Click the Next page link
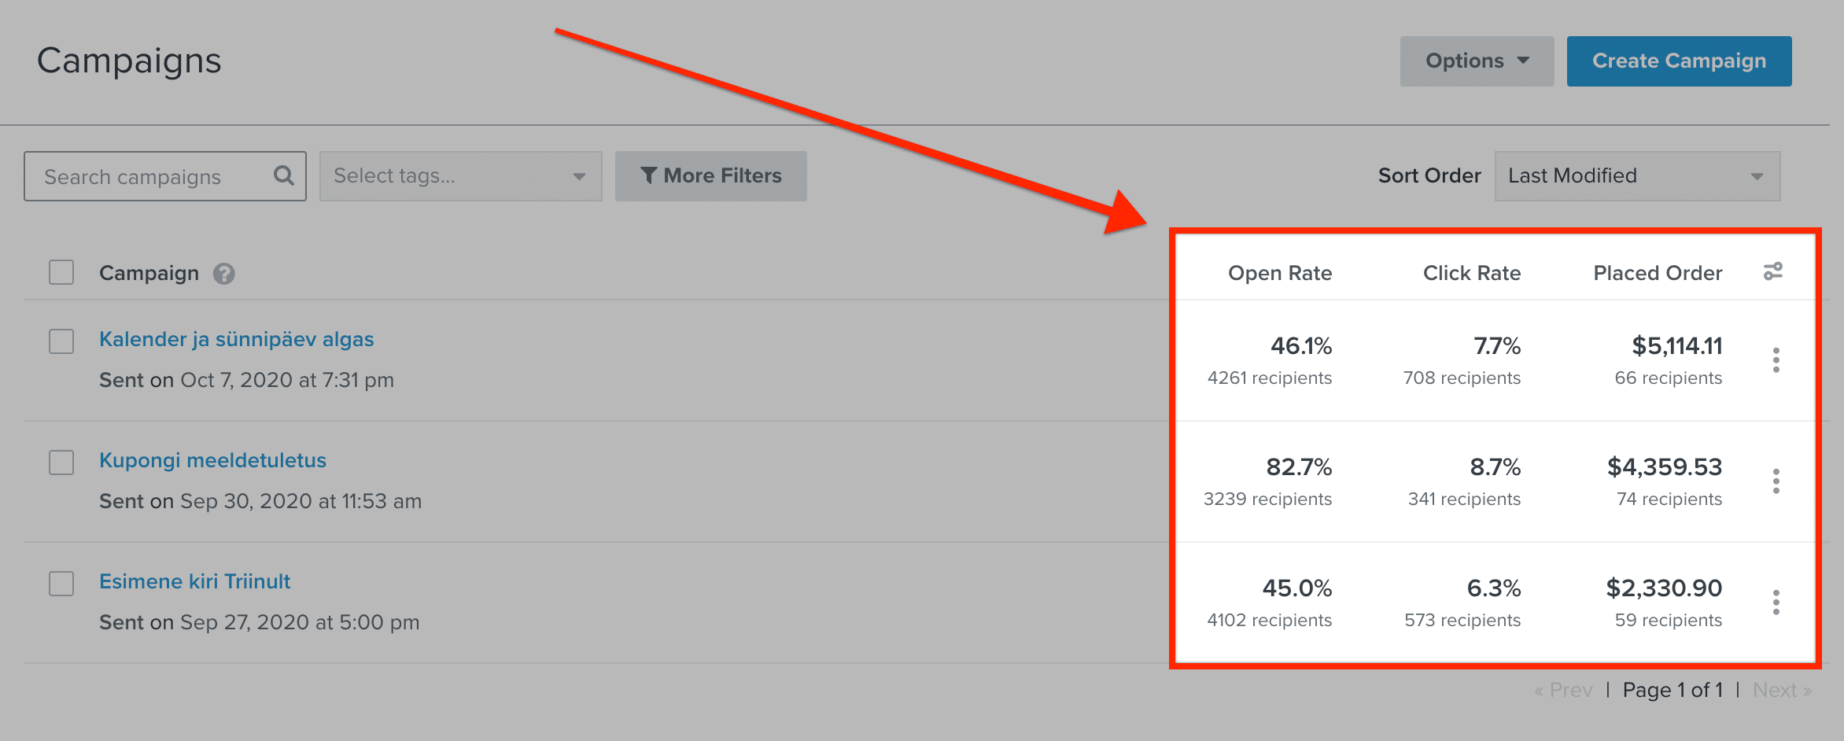 pos(1782,690)
